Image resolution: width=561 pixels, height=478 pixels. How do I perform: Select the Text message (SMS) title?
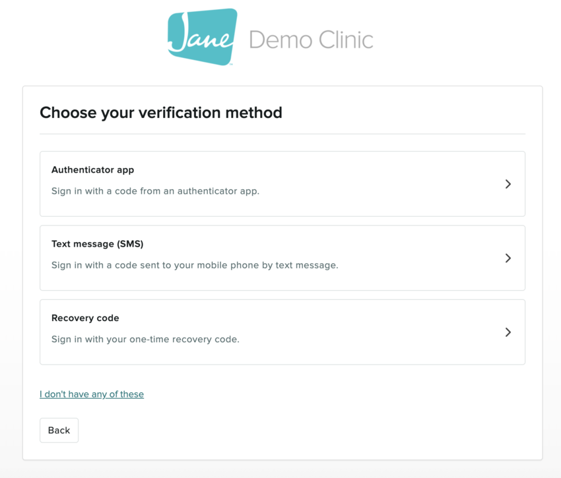(x=97, y=244)
